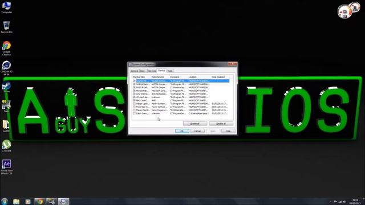This screenshot has width=365, height=205.
Task: Select the Steam desktop shortcut
Action: click(6, 87)
